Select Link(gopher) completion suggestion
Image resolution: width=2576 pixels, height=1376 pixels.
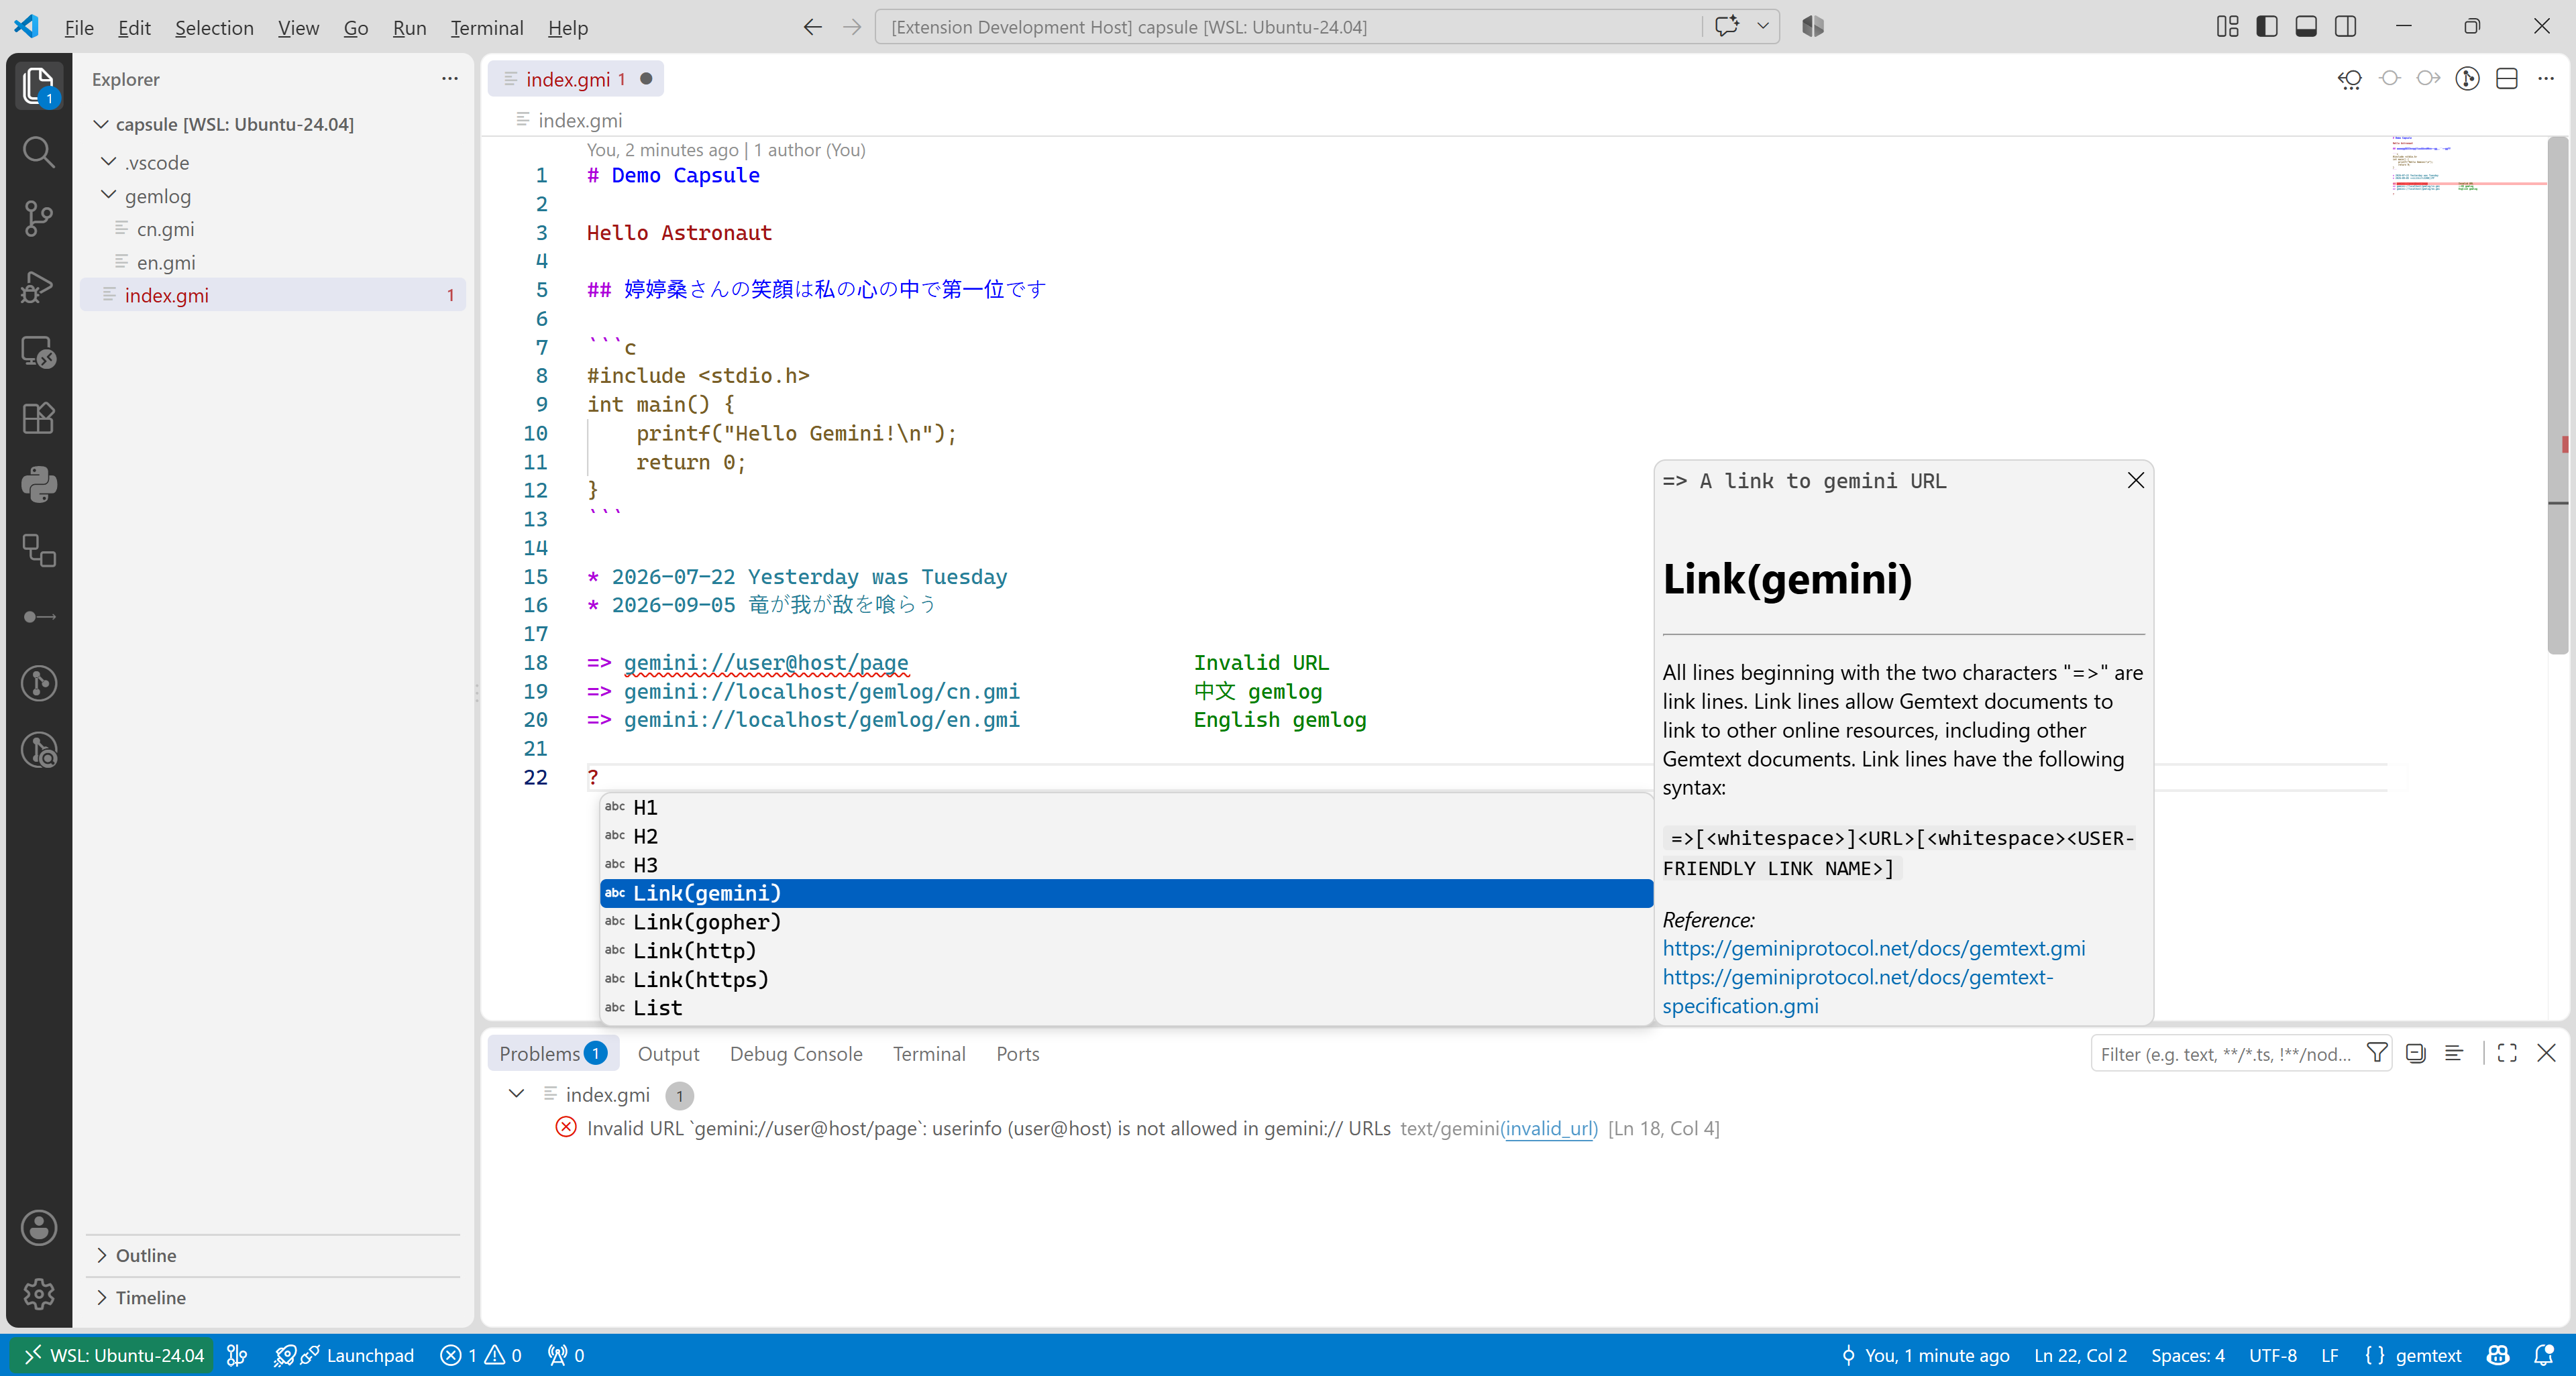1125,921
